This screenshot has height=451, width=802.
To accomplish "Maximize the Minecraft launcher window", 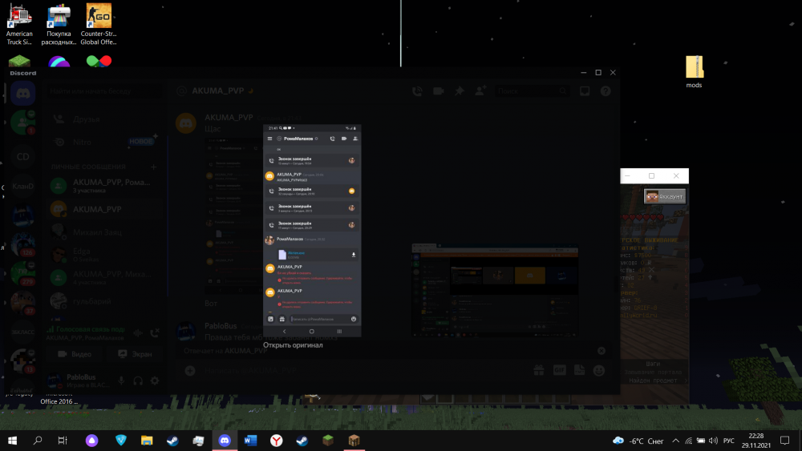I will pyautogui.click(x=651, y=175).
